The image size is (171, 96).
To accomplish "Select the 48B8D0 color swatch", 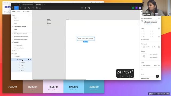I will pyautogui.click(x=94, y=87).
